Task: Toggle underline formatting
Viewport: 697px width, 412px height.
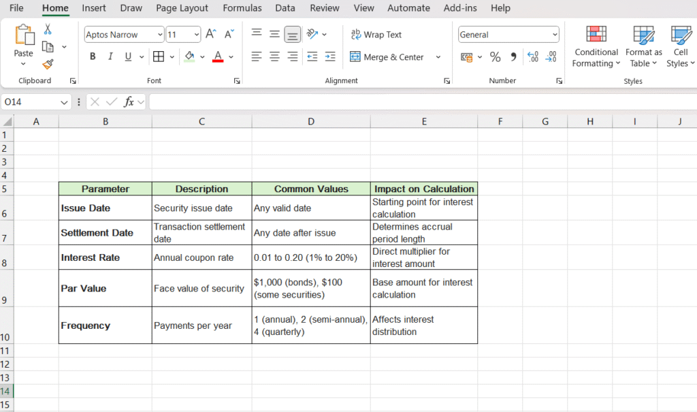Action: coord(128,57)
